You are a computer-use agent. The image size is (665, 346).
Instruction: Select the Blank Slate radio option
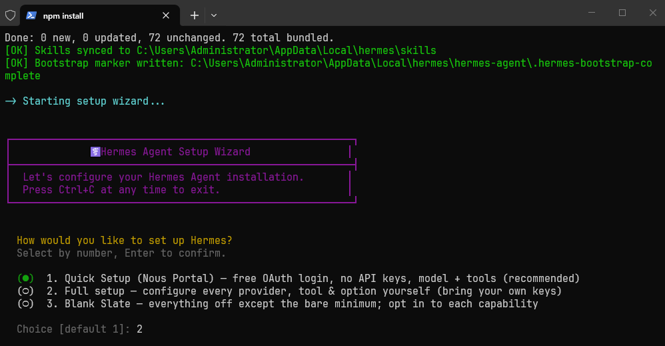[x=25, y=304]
